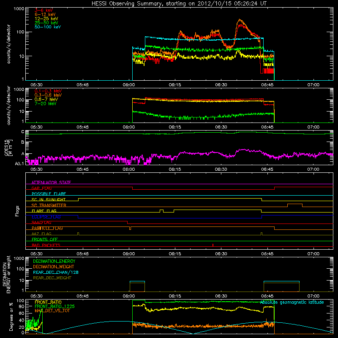The image size is (338, 338).
Task: Click the C level label on GOES15 axis
Action: pyautogui.click(x=23, y=132)
